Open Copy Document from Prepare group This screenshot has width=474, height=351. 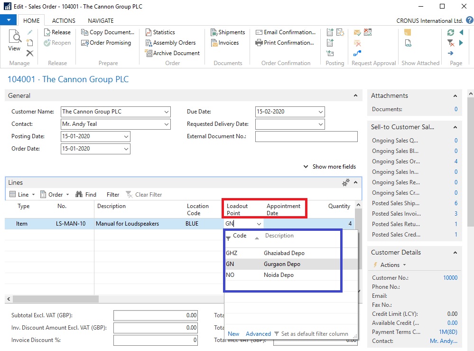tap(85, 32)
